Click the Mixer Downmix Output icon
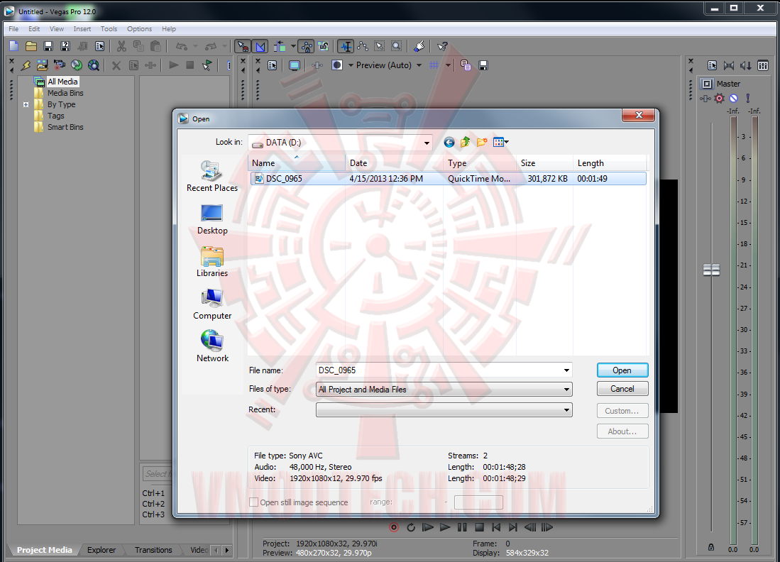Screen dimensions: 780x562 729,65
